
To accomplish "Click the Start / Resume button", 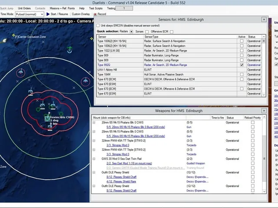I will click(57, 14).
